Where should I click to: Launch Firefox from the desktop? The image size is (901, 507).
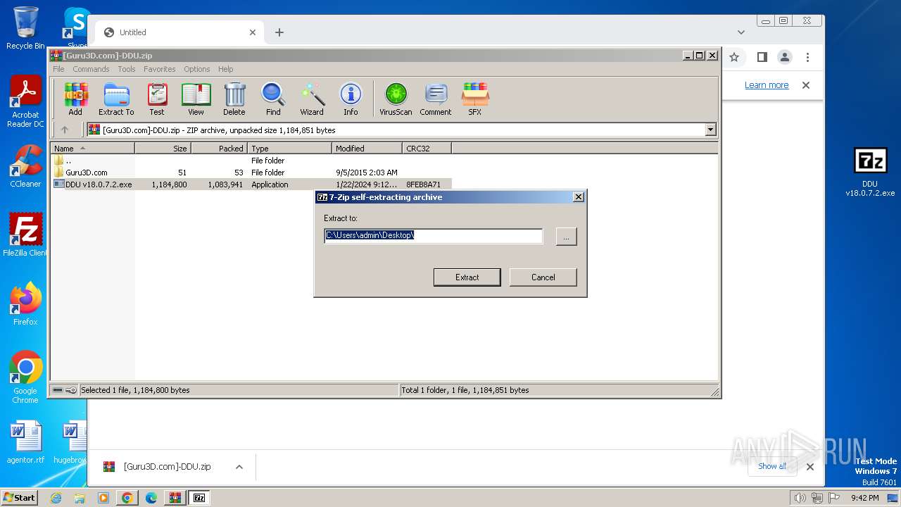click(x=25, y=304)
